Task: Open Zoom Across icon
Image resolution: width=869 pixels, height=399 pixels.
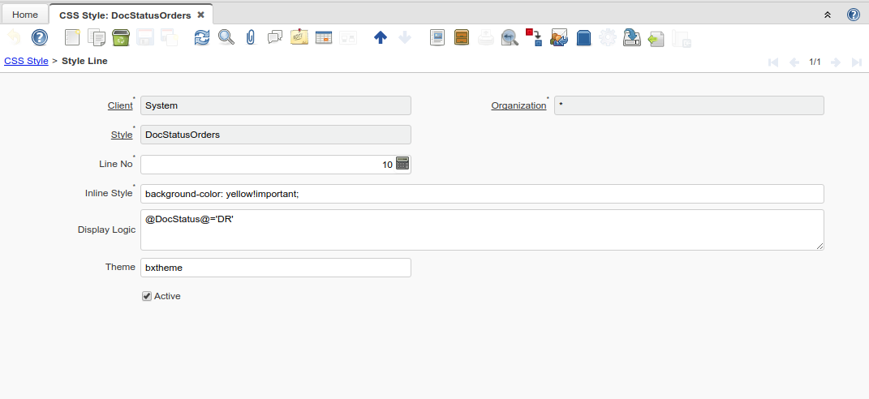Action: 510,37
